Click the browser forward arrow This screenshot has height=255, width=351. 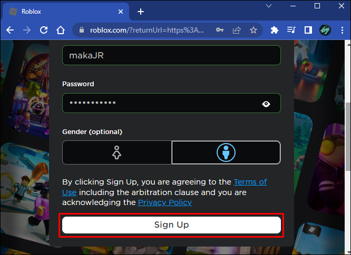27,30
